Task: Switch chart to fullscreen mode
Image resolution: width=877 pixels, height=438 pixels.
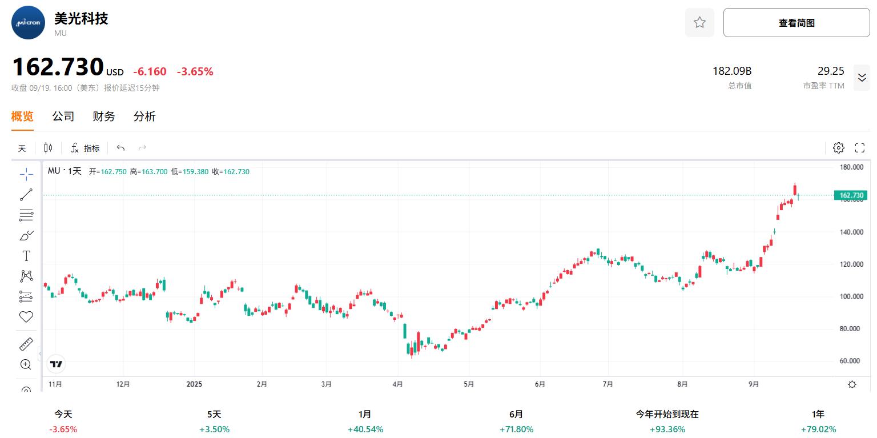Action: 860,147
